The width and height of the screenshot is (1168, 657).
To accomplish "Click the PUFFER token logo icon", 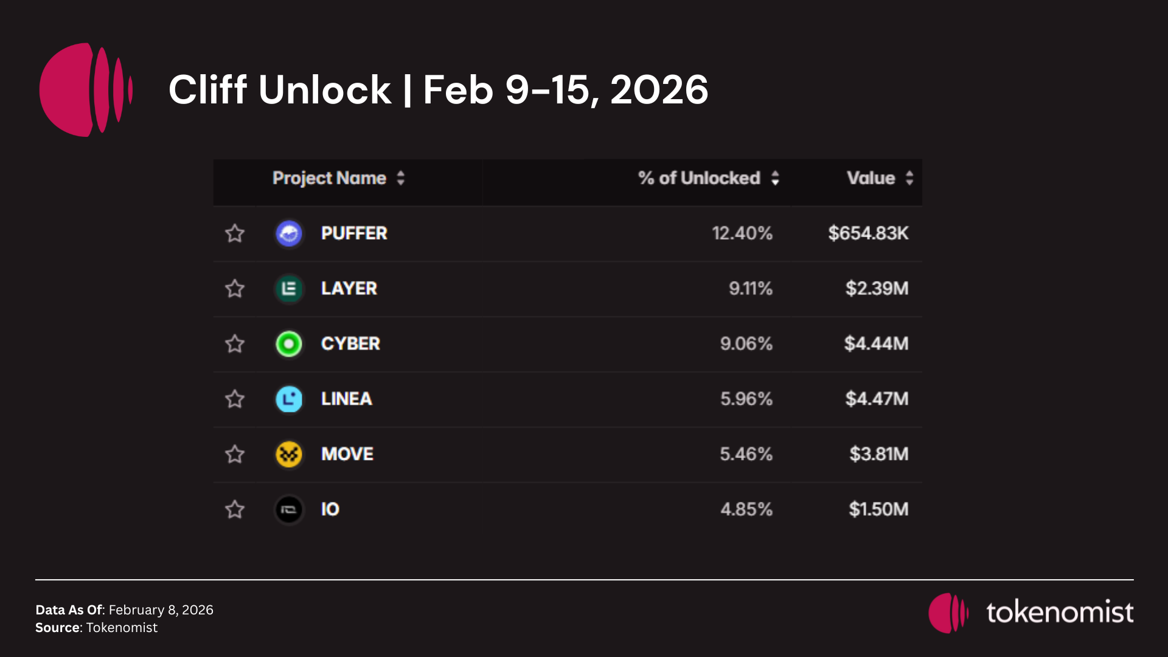I will click(x=289, y=233).
